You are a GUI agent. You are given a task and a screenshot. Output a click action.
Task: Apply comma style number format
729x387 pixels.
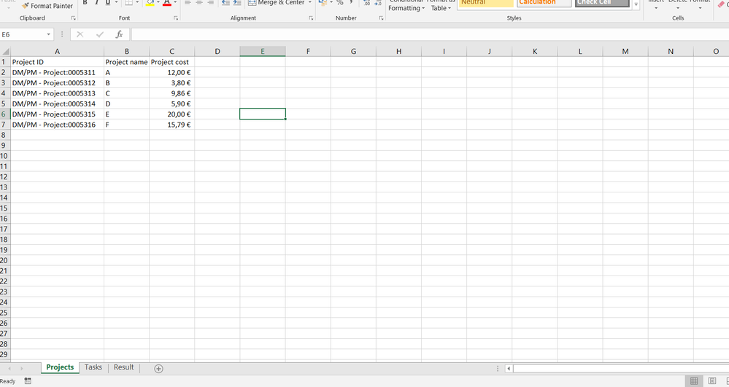(x=352, y=2)
